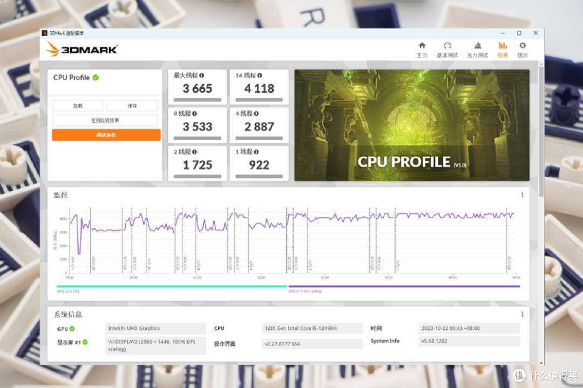
Task: Select the Max threads score 3 665
Action: pos(198,89)
